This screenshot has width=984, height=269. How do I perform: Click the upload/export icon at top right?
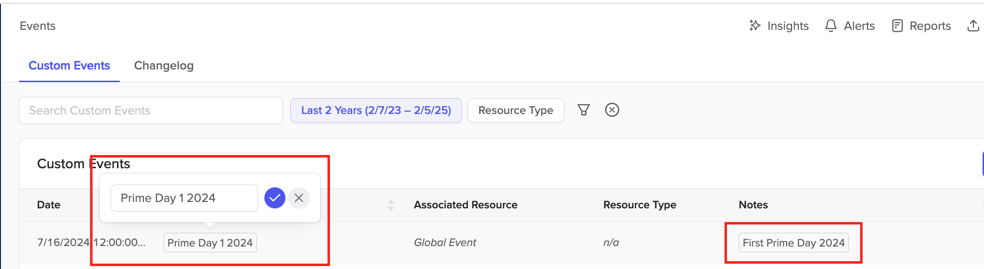pos(973,26)
